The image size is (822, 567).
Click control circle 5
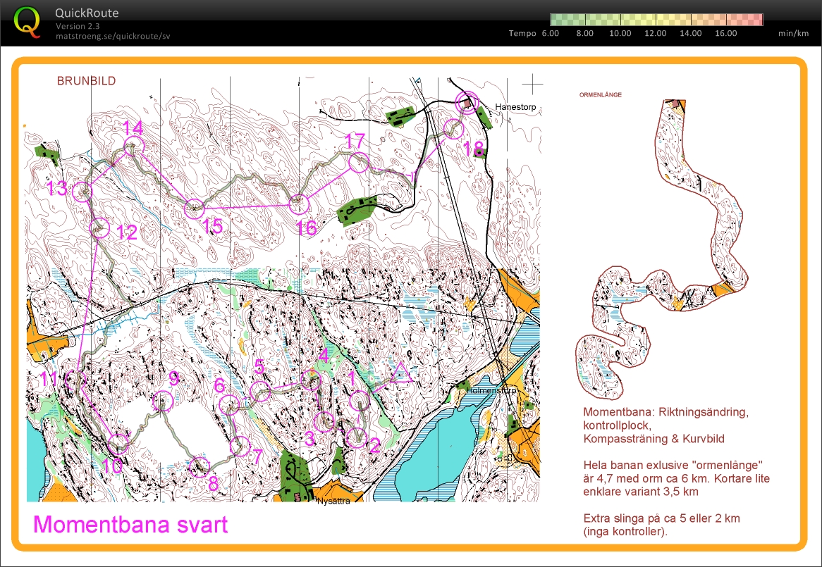point(260,392)
